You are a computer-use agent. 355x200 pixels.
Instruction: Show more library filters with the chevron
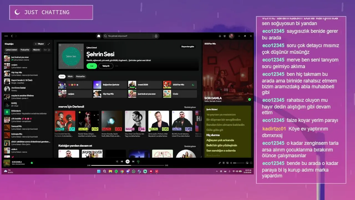pyautogui.click(x=49, y=50)
